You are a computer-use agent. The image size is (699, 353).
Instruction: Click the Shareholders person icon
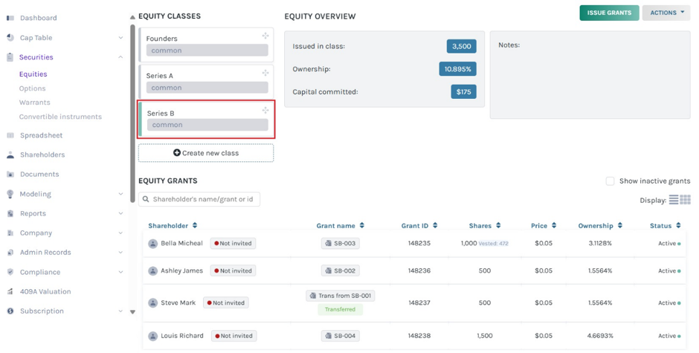(10, 155)
